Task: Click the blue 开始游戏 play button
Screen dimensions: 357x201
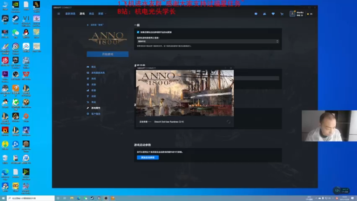Action: point(108,54)
